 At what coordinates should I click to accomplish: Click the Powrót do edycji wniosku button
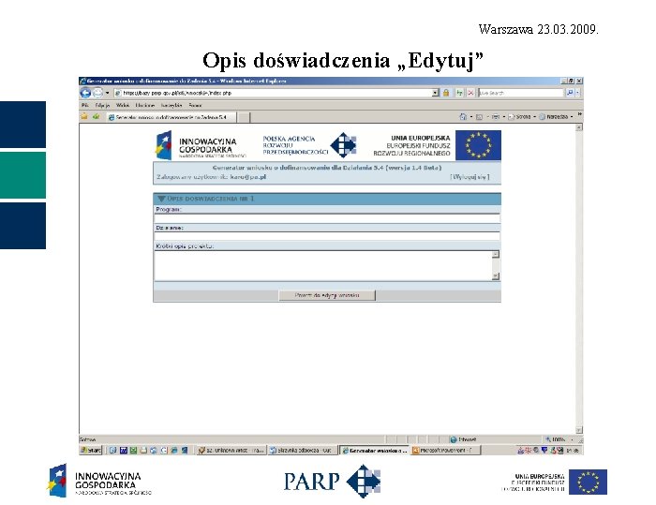327,295
